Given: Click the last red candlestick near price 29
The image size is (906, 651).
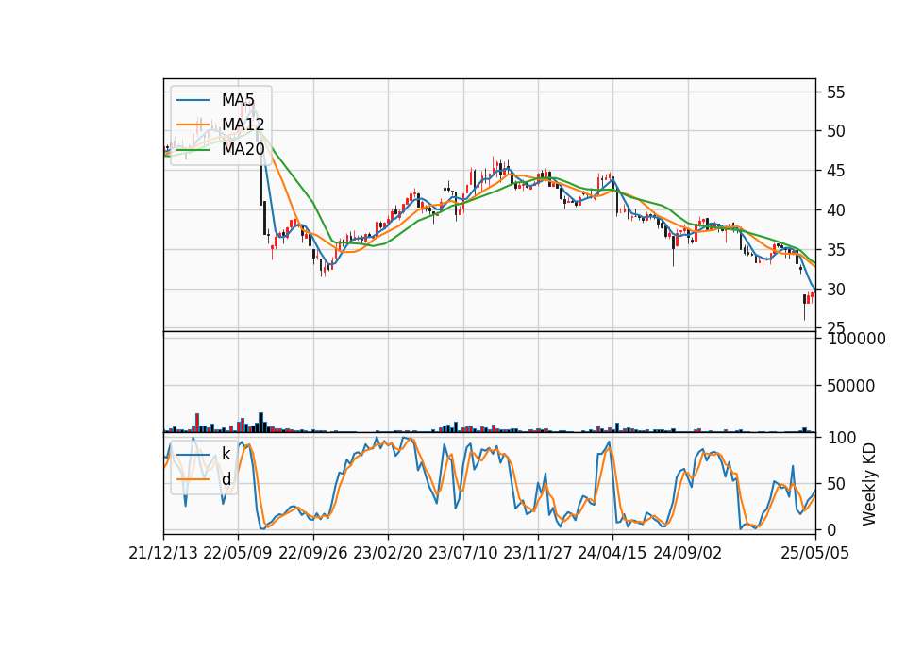Looking at the screenshot, I should coord(812,296).
